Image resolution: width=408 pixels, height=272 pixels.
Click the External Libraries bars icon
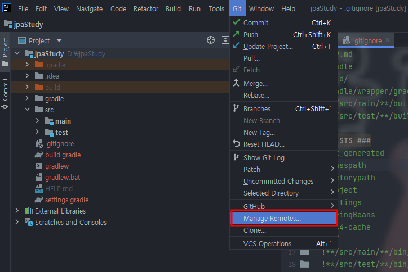click(x=29, y=211)
